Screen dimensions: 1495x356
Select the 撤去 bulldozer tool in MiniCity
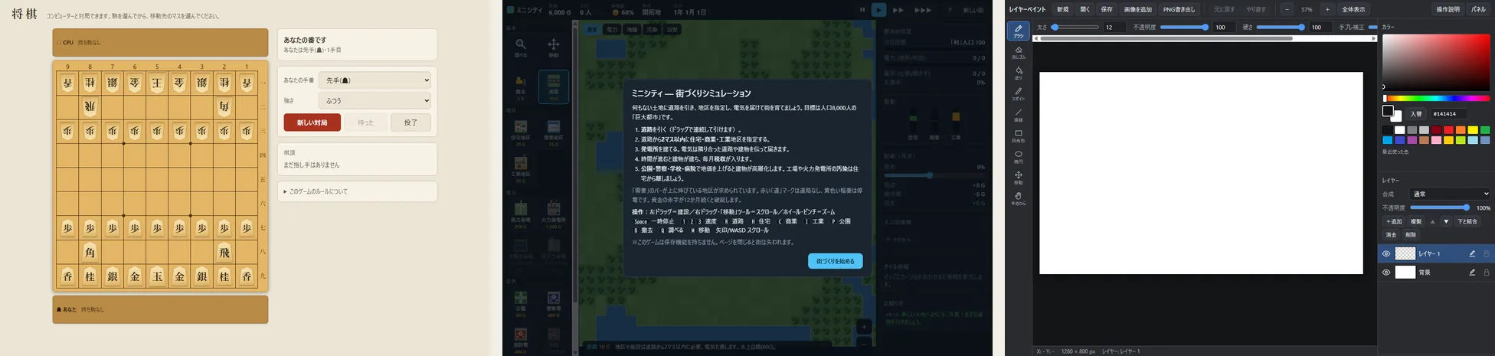521,86
